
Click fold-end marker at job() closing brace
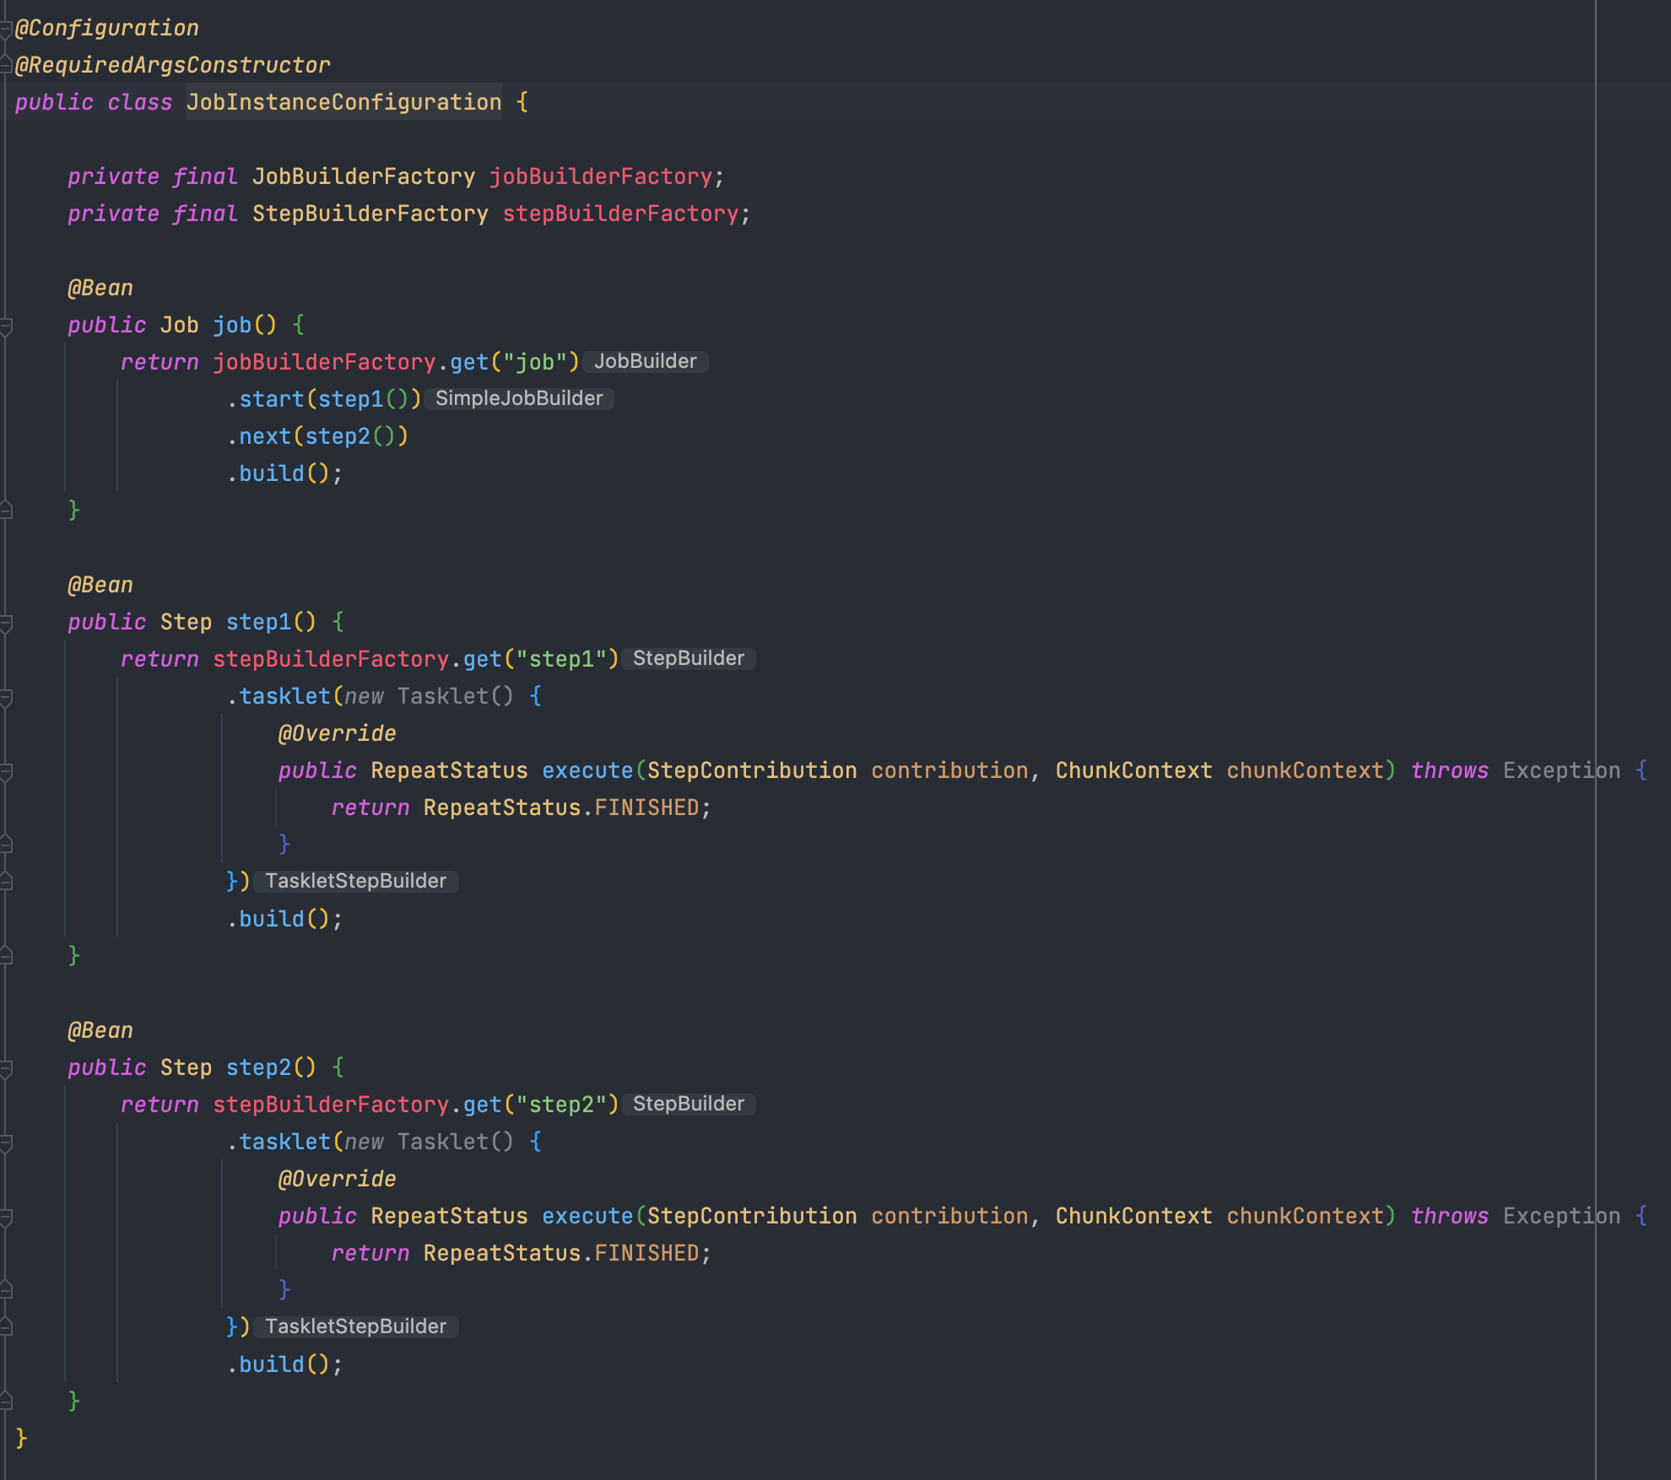click(6, 510)
